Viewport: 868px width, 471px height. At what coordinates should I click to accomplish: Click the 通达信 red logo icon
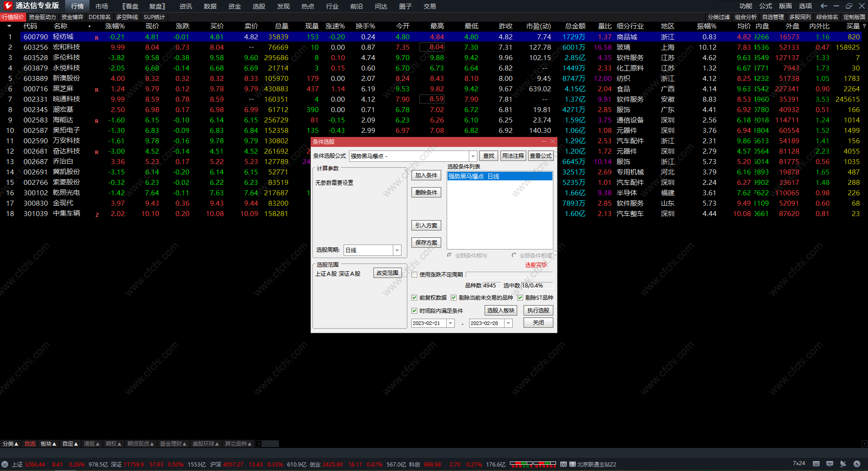click(8, 6)
